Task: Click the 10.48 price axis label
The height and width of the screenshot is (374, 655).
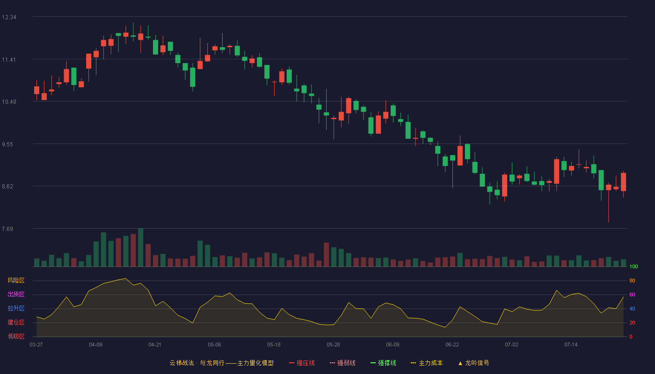Action: pos(9,102)
